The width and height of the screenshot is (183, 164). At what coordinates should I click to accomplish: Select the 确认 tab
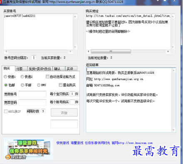[59, 69]
